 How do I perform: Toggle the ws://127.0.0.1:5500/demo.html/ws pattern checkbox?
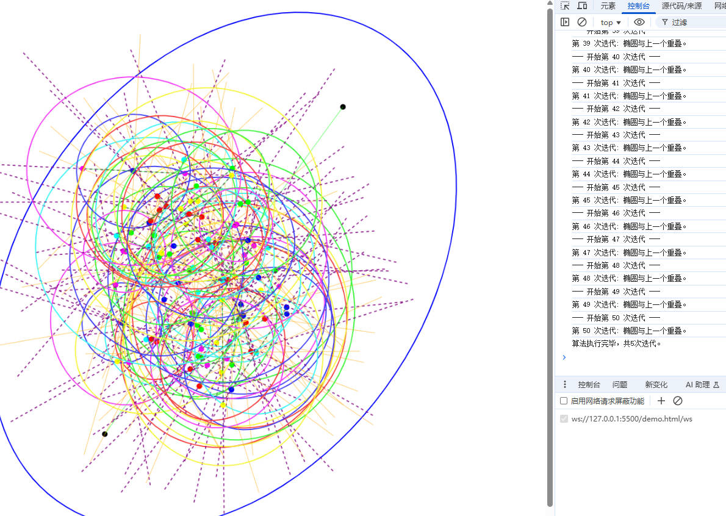[x=564, y=419]
